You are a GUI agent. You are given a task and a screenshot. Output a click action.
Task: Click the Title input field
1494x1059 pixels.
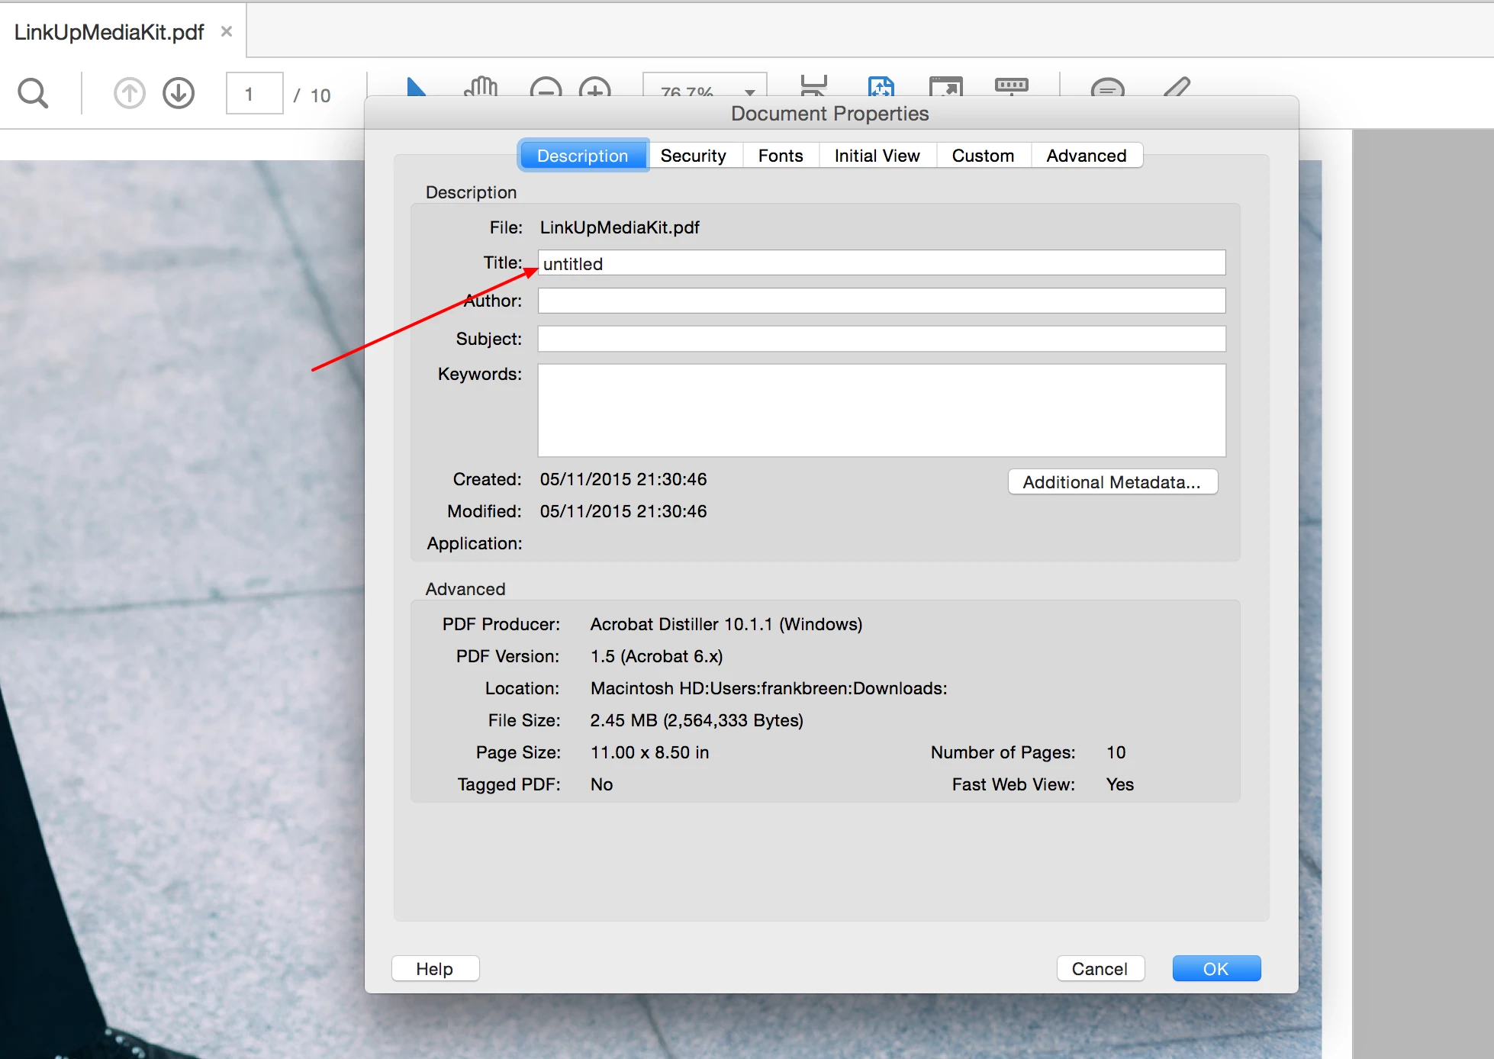(x=881, y=263)
